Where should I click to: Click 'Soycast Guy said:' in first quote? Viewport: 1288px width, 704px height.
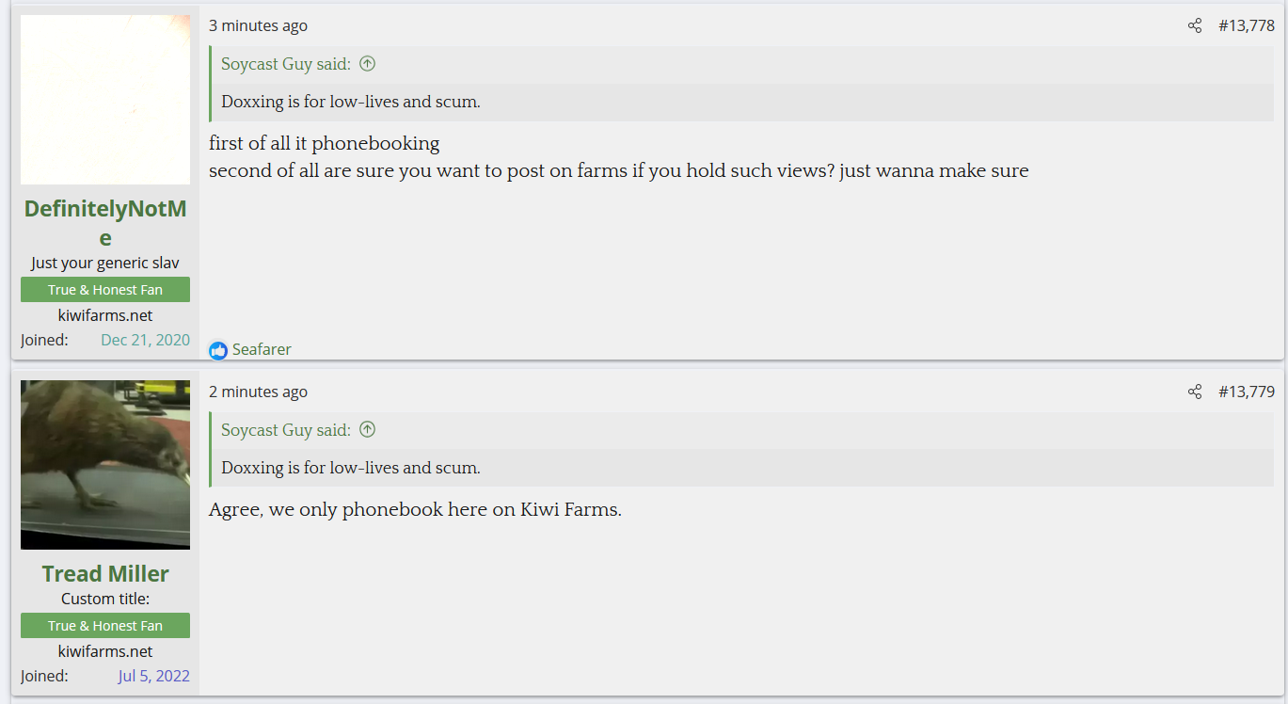[x=286, y=64]
